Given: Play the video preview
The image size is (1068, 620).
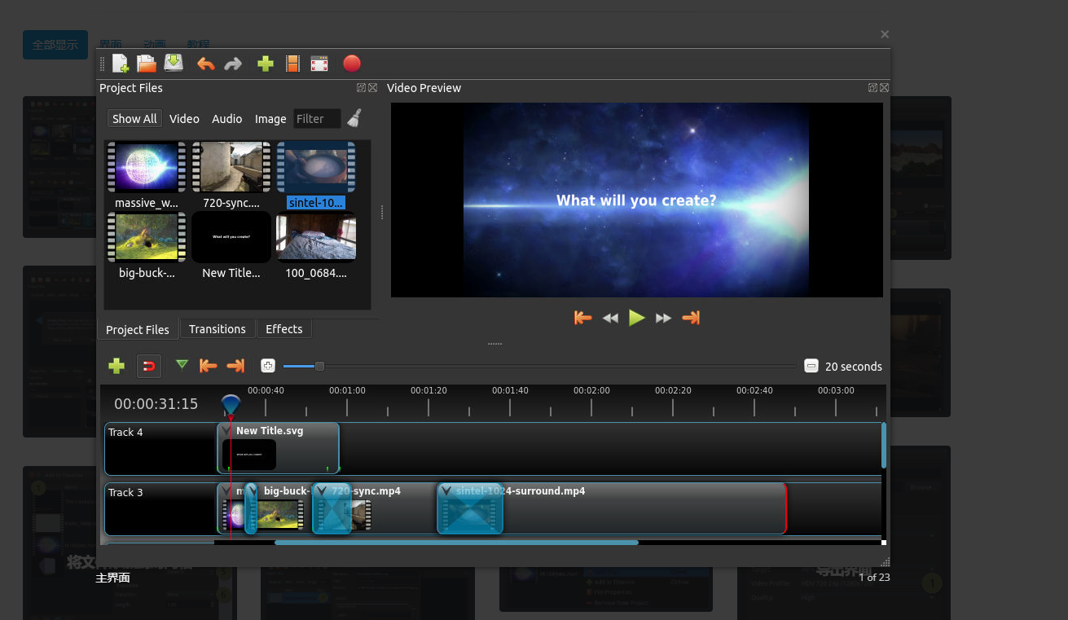Looking at the screenshot, I should point(637,318).
